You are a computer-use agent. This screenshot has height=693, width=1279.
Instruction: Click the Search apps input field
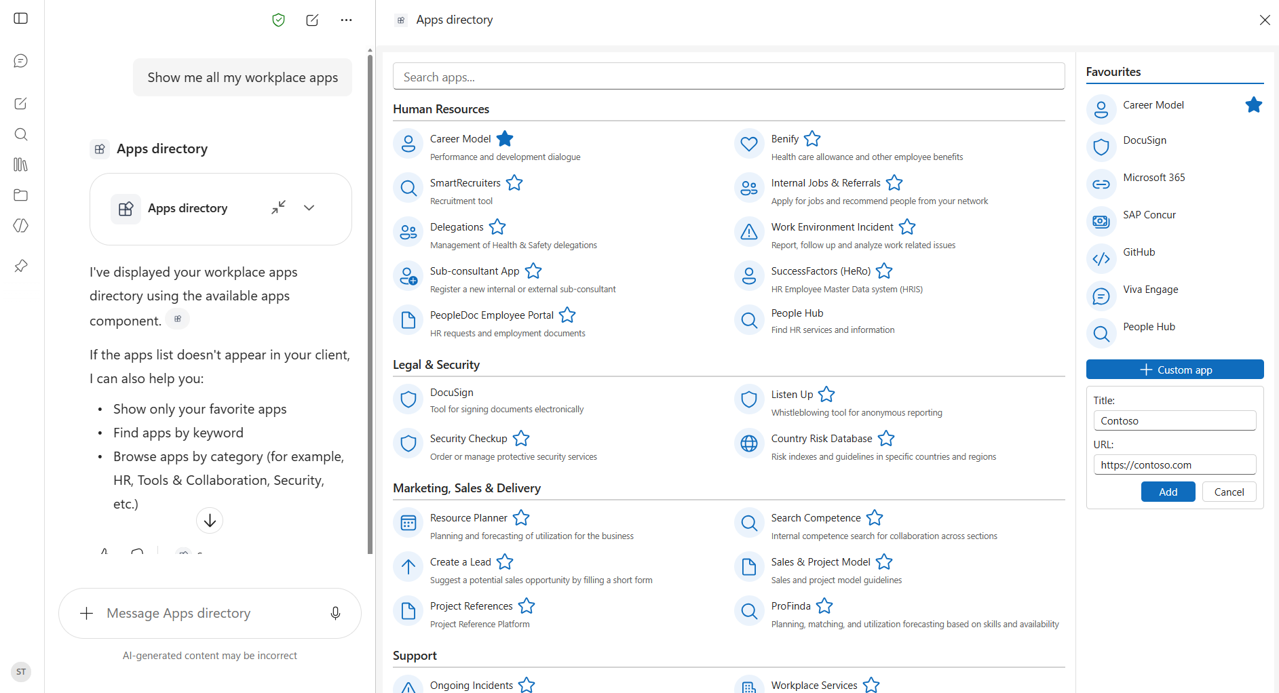(729, 77)
